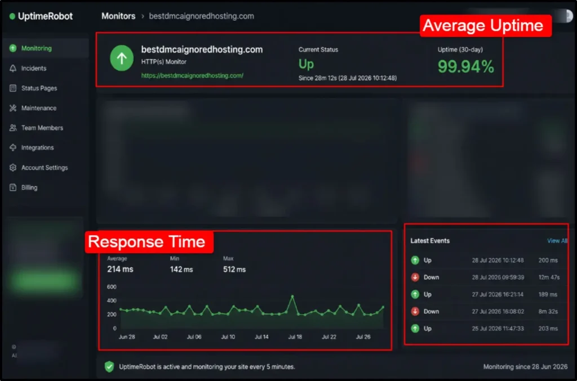Click Up icon for 27 Jul 16:21:14 event
Image resolution: width=577 pixels, height=381 pixels.
tap(415, 294)
